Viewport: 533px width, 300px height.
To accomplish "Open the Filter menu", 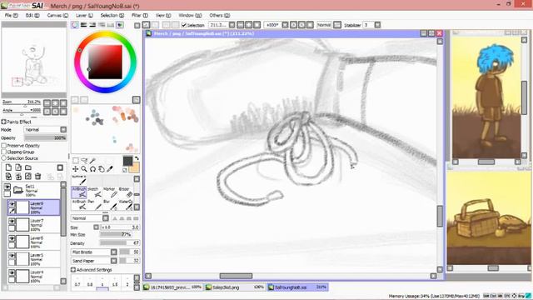I will pyautogui.click(x=140, y=15).
